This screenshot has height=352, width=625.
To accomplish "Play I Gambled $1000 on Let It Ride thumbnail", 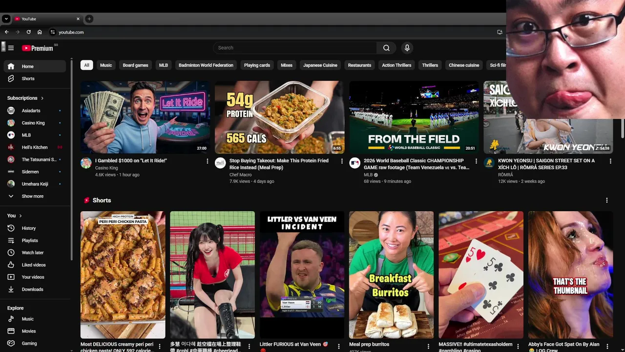I will tap(145, 117).
